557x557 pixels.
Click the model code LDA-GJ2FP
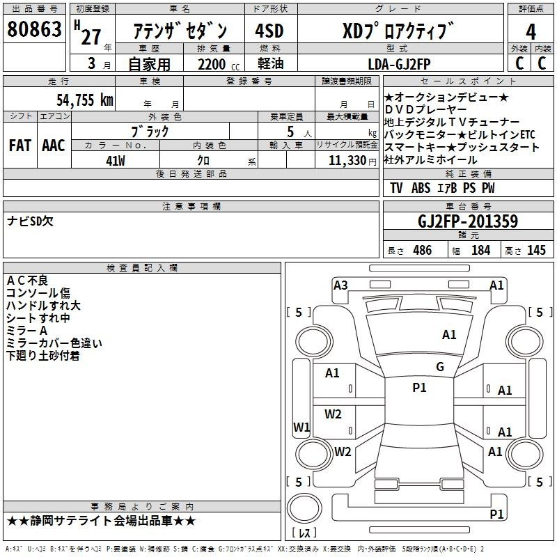pyautogui.click(x=400, y=63)
